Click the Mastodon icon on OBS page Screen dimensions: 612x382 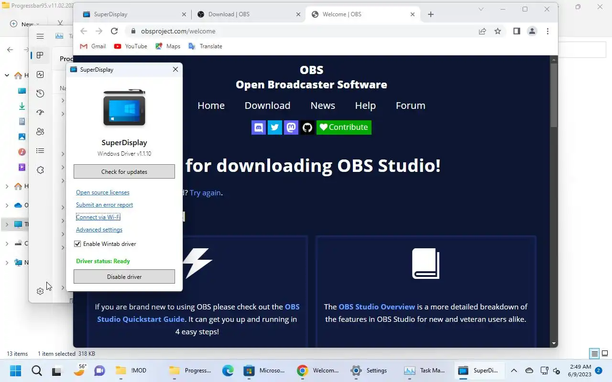point(291,127)
